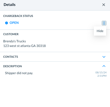Click the OPEN status label
Image resolution: width=110 pixels, height=107 pixels.
click(14, 23)
